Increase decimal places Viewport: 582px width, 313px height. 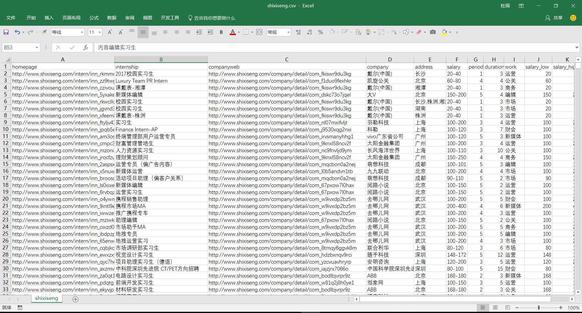click(298, 32)
